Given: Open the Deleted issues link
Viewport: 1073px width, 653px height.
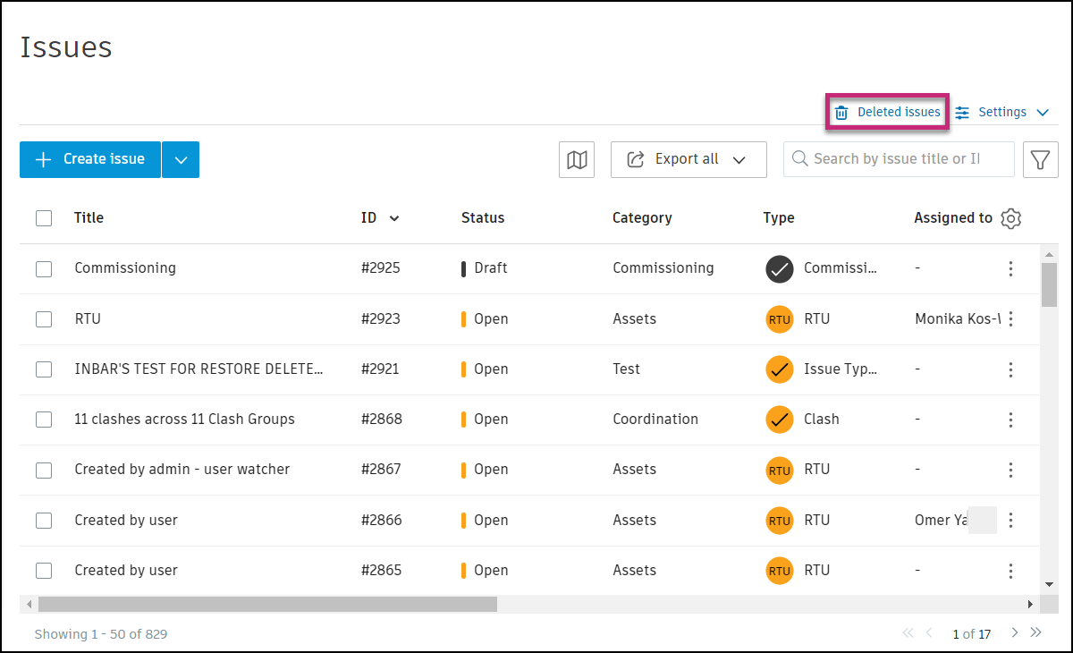Looking at the screenshot, I should (x=888, y=113).
